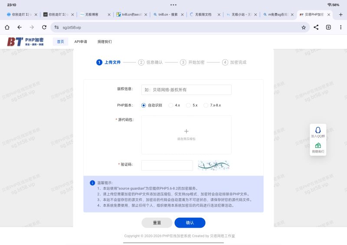Click plus icon to upload zip
Screen dimensions: 347x245
pyautogui.click(x=187, y=131)
